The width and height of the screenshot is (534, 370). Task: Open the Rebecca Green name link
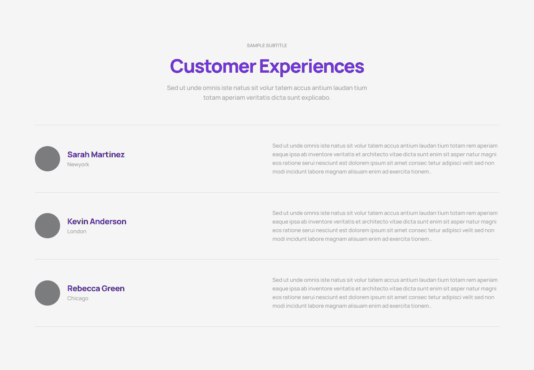click(x=96, y=288)
